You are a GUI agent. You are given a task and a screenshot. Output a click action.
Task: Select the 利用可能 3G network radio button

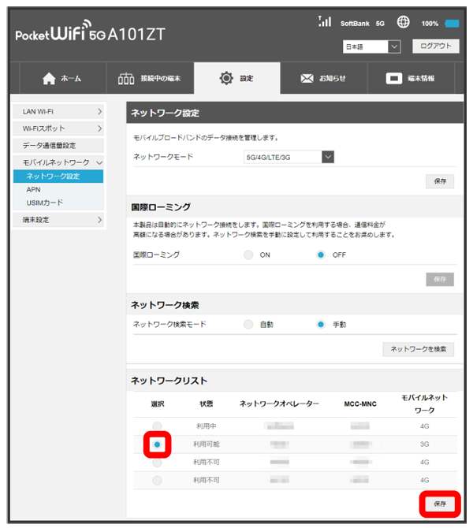point(158,444)
